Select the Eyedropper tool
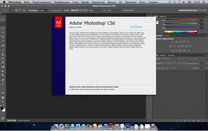The height and width of the screenshot is (131, 208). [3, 41]
